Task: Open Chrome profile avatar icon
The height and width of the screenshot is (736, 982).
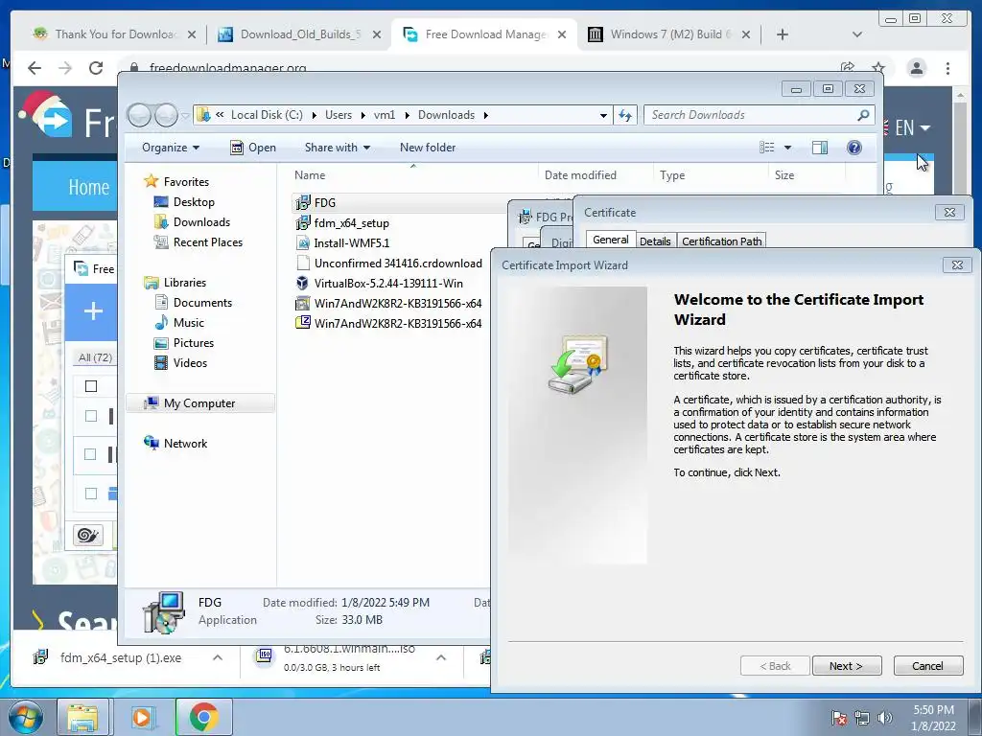Action: point(916,68)
